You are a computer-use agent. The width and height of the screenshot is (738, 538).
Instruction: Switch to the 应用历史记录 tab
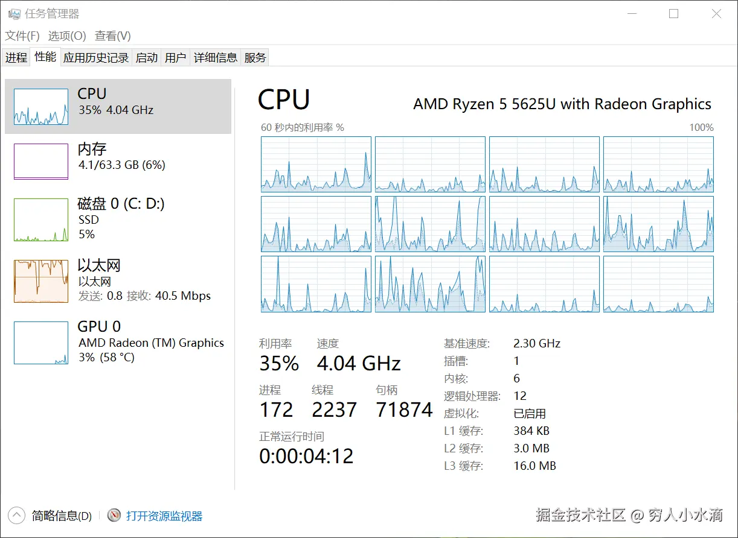[96, 58]
